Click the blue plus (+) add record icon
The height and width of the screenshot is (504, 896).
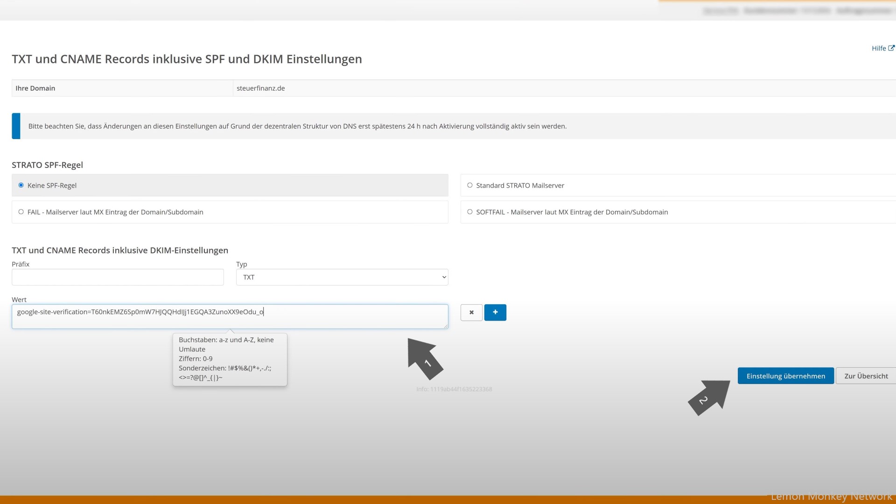click(496, 312)
